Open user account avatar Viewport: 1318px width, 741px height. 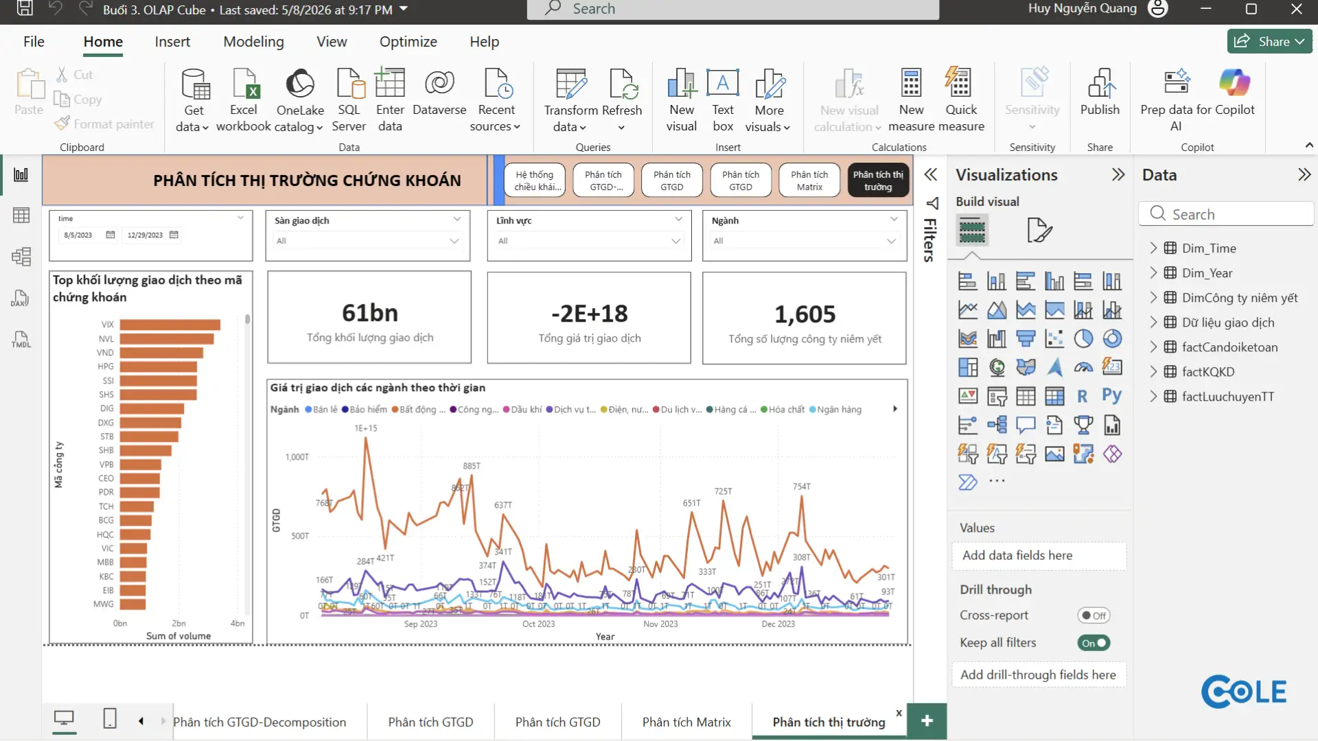click(x=1157, y=9)
